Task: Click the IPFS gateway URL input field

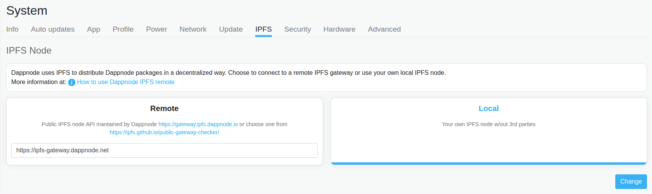Action: pos(164,150)
